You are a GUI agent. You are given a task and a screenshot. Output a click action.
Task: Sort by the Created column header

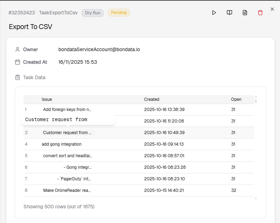(x=152, y=99)
